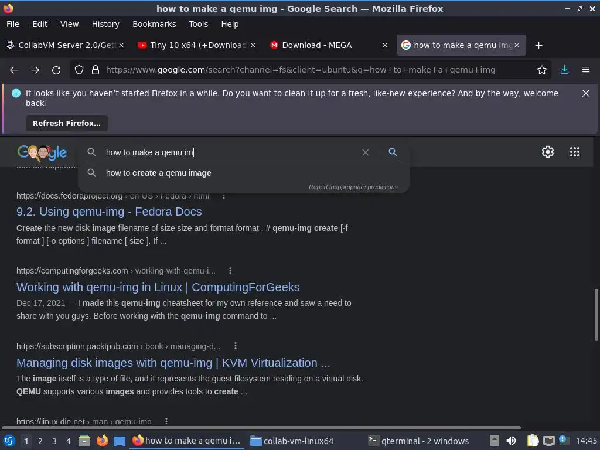Select suggestion how to create a qemu image

(x=158, y=173)
